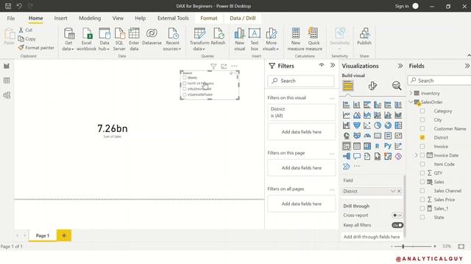Image resolution: width=471 pixels, height=264 pixels.
Task: Open the Data / Drill tab
Action: pos(243,18)
